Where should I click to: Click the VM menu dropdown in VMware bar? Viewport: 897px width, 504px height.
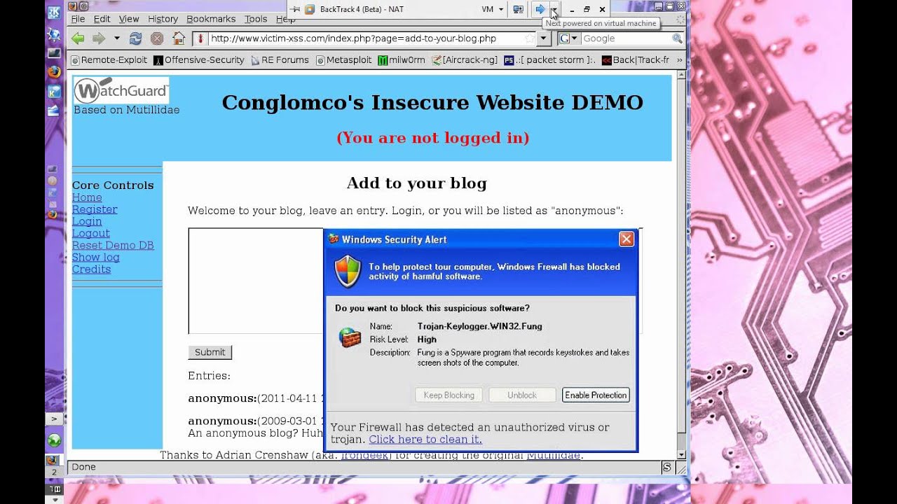coord(493,9)
